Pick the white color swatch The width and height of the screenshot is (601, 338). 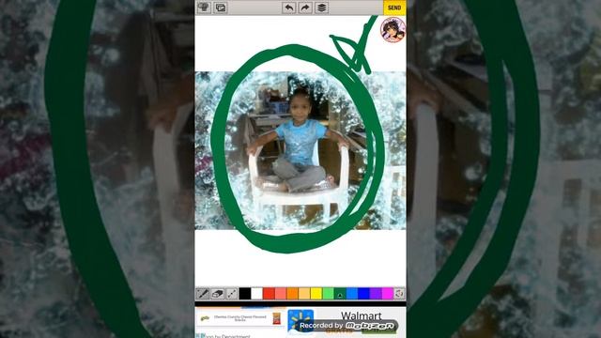[x=256, y=294]
